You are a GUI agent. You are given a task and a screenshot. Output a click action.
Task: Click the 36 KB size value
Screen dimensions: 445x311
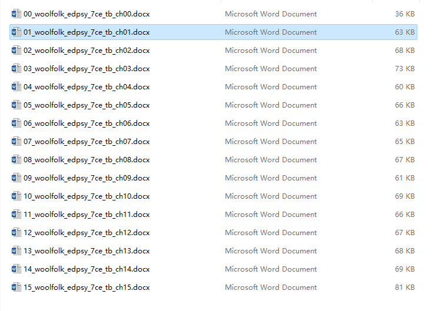[405, 14]
